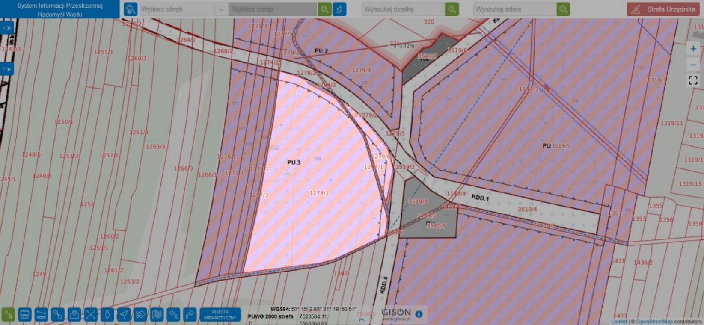Focus the Wyszukaj działkę search field
Viewport: 704px width, 325px height.
(x=404, y=9)
